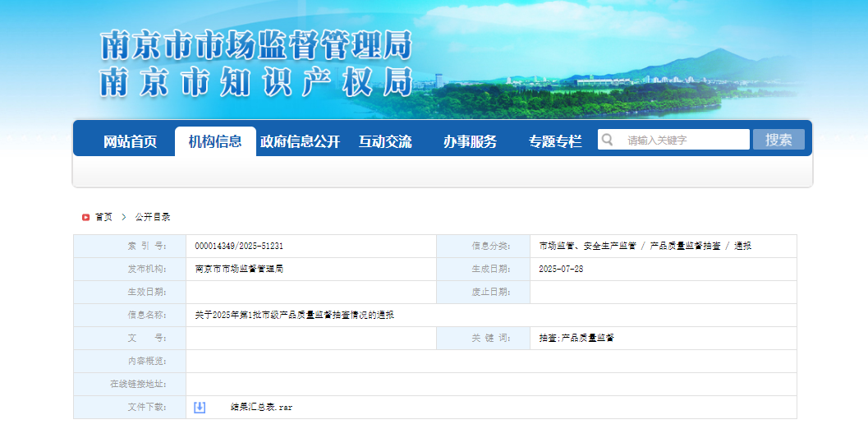Click the title 关于2025年第1批市级产品质量监督抽查情况的通报

point(295,316)
